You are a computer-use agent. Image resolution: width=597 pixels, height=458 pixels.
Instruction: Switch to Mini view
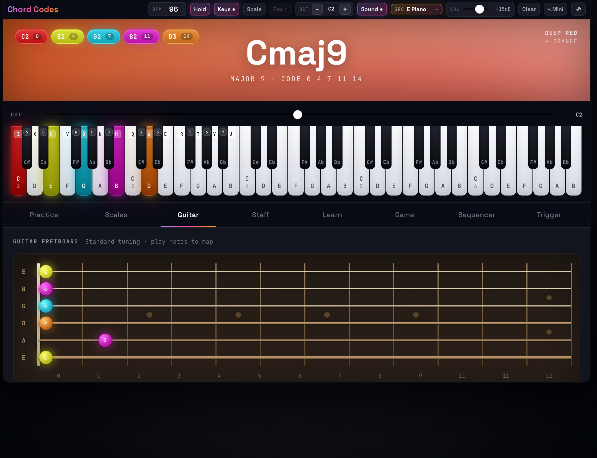[x=555, y=9]
